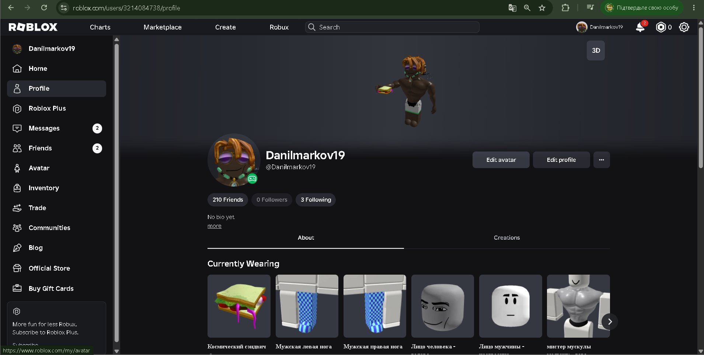Open the settings gear in the Roblox header

pos(684,27)
